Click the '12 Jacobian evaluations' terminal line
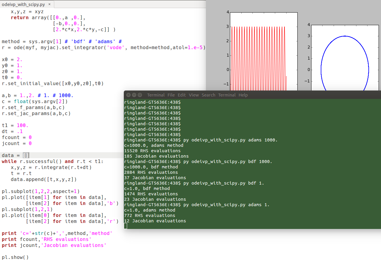Image resolution: width=381 pixels, height=264 pixels. [x=155, y=221]
